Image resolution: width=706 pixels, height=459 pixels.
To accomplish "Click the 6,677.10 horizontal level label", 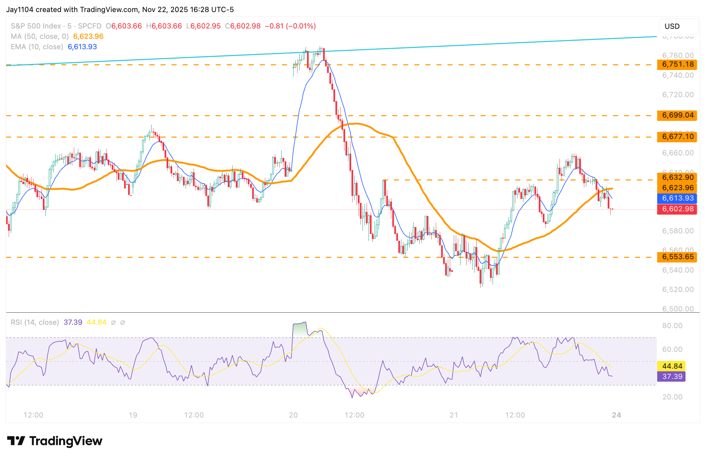I will (677, 137).
